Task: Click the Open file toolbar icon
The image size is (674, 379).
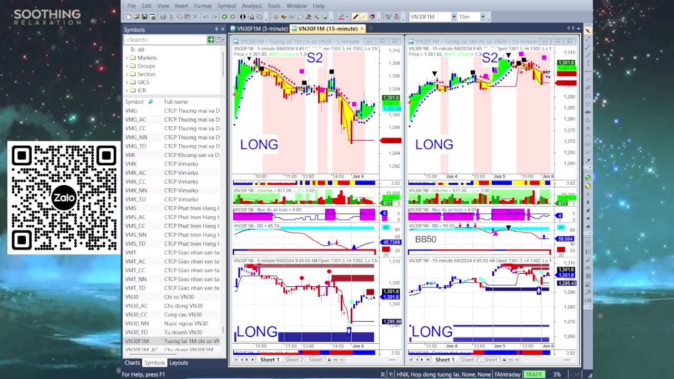Action: click(x=136, y=17)
